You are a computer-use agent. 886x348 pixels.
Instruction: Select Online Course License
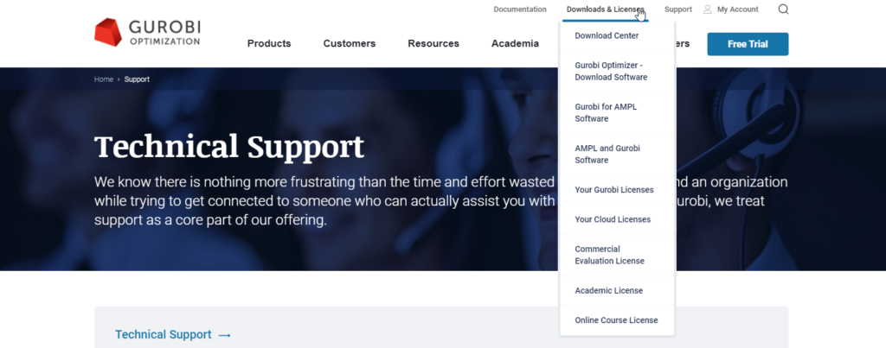tap(617, 320)
